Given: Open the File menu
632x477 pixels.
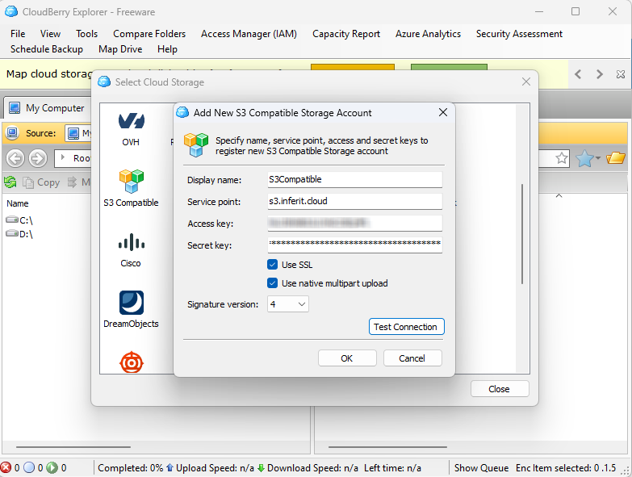Looking at the screenshot, I should [x=18, y=34].
